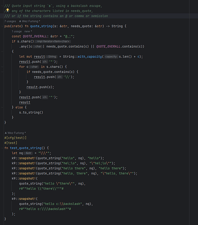Click the 'pub(crate)' visibility keyword
The height and width of the screenshot is (225, 198).
pyautogui.click(x=14, y=26)
